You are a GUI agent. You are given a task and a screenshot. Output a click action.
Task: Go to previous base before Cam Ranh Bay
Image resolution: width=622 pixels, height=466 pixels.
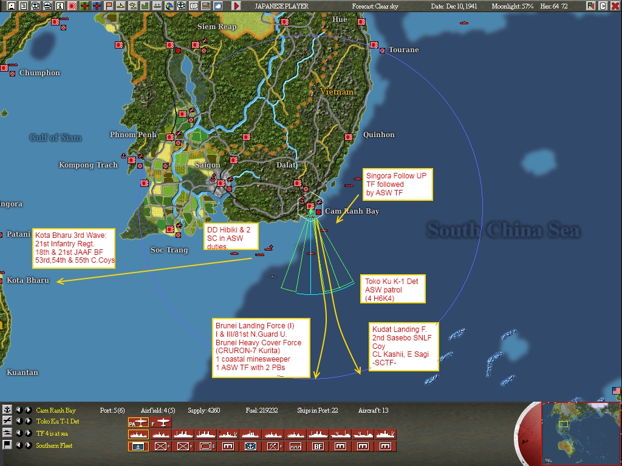pos(19,410)
